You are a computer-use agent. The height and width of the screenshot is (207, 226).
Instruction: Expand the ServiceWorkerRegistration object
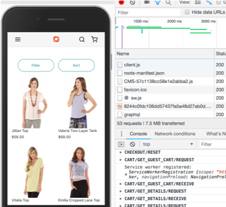(x=126, y=174)
